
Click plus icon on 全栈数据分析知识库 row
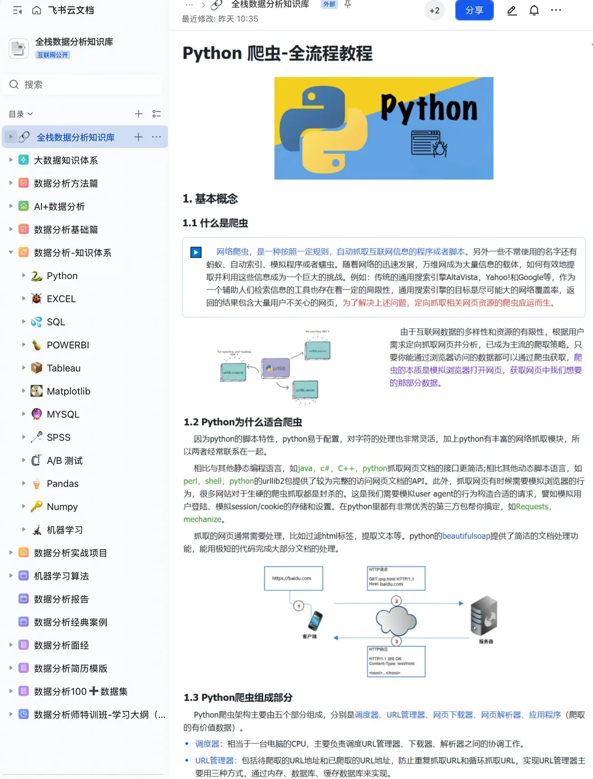click(139, 137)
